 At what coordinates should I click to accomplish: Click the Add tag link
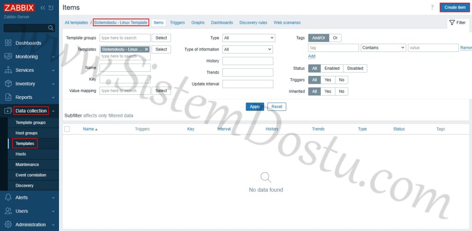(x=312, y=56)
